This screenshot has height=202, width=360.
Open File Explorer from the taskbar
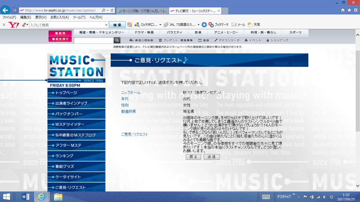[58, 197]
